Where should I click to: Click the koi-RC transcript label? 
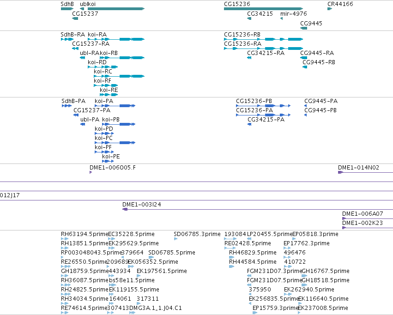click(103, 72)
